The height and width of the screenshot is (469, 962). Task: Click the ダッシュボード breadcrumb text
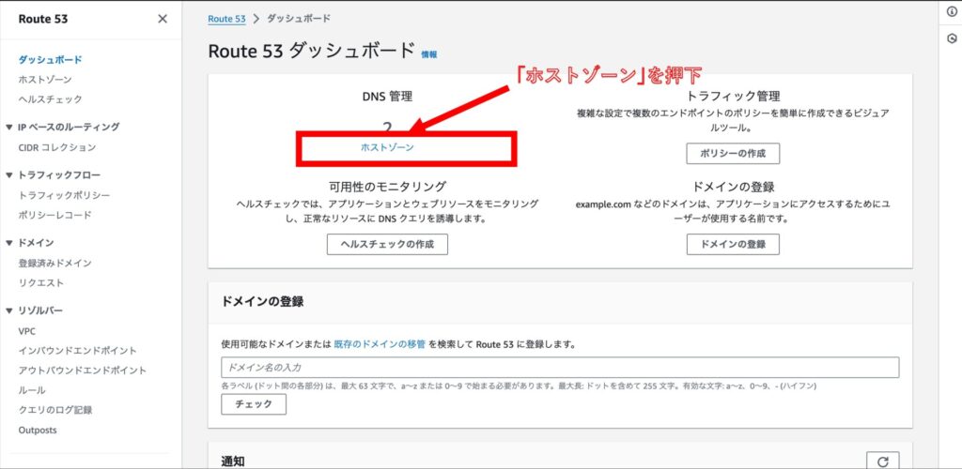299,19
